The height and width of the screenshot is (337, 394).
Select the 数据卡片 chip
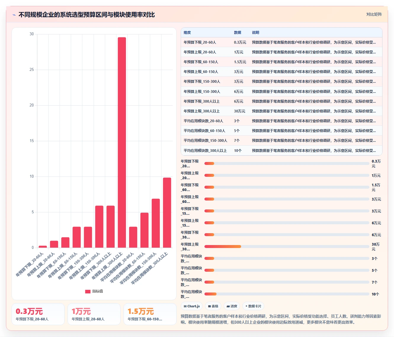(253, 306)
